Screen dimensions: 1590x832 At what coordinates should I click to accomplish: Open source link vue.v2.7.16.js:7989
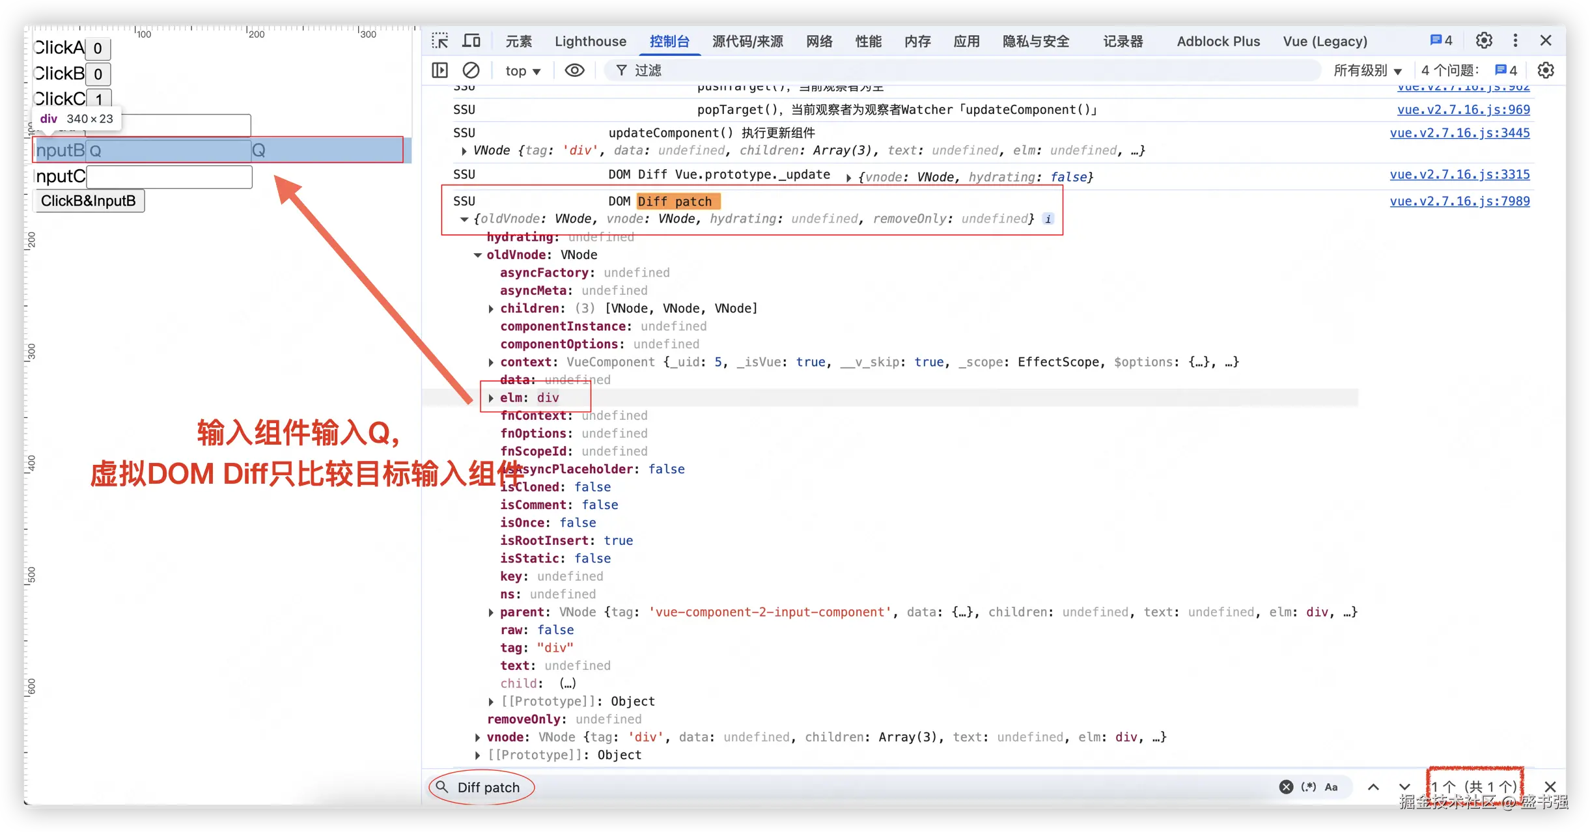tap(1459, 201)
